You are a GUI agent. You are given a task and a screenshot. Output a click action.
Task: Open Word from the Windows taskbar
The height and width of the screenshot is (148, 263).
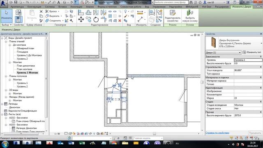coord(71,143)
